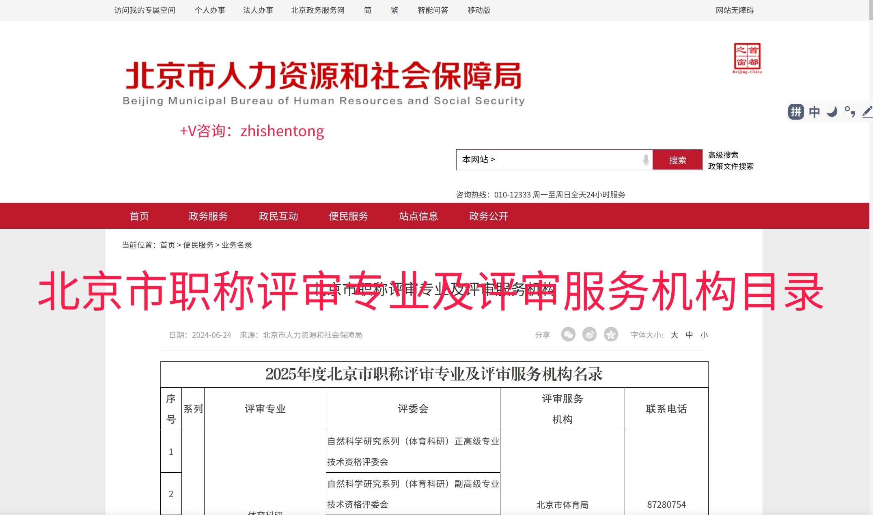Open the pencil handwriting input icon
The width and height of the screenshot is (873, 515).
867,112
